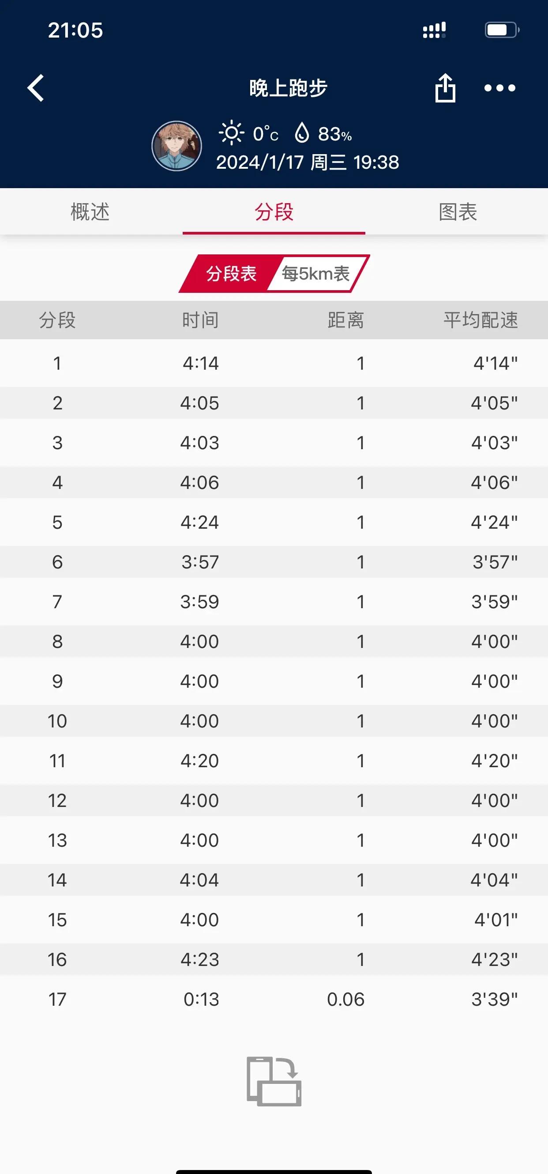The image size is (548, 1174).
Task: Tap the user avatar picture
Action: 176,146
